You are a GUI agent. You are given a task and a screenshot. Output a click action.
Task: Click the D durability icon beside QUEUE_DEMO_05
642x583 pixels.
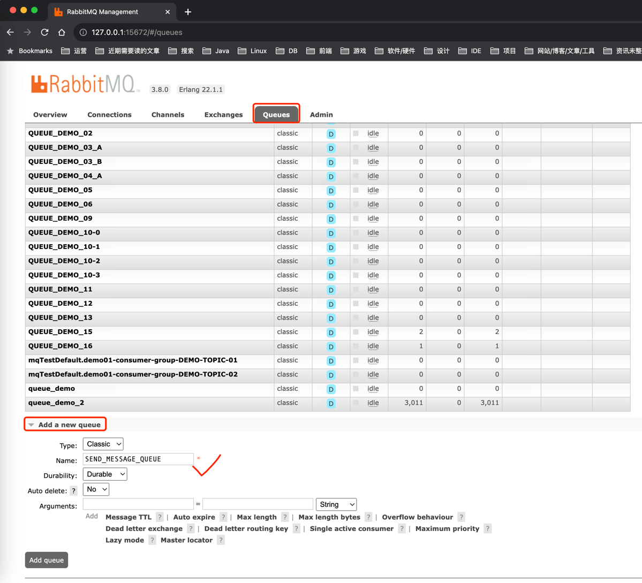331,191
